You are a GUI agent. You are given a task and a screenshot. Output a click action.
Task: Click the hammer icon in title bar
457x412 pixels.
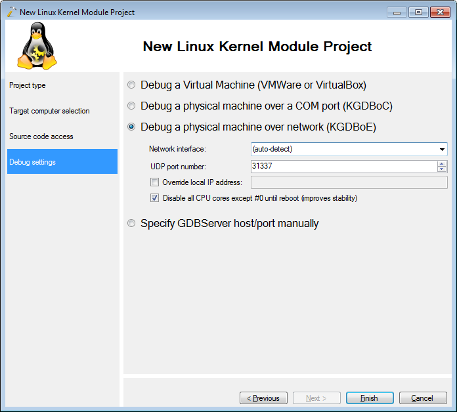coord(11,12)
